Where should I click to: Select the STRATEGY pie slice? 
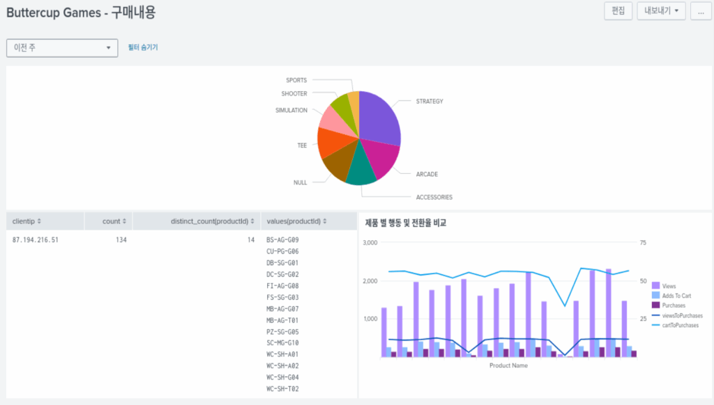click(x=380, y=118)
